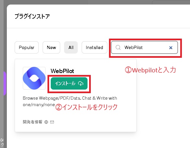Image resolution: width=190 pixels, height=148 pixels.
Task: Focus the plugin search field
Action: (x=144, y=47)
